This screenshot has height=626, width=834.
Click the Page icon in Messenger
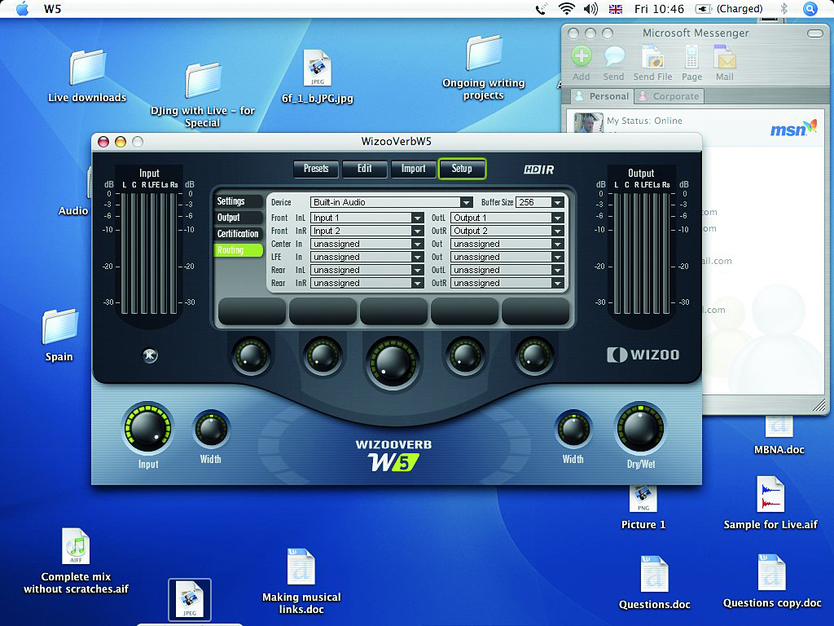pos(691,56)
